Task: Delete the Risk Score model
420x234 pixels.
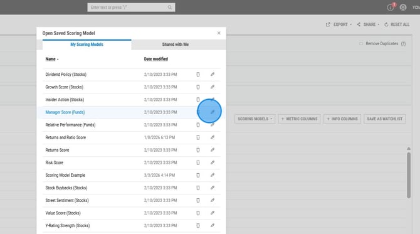Action: [198, 162]
